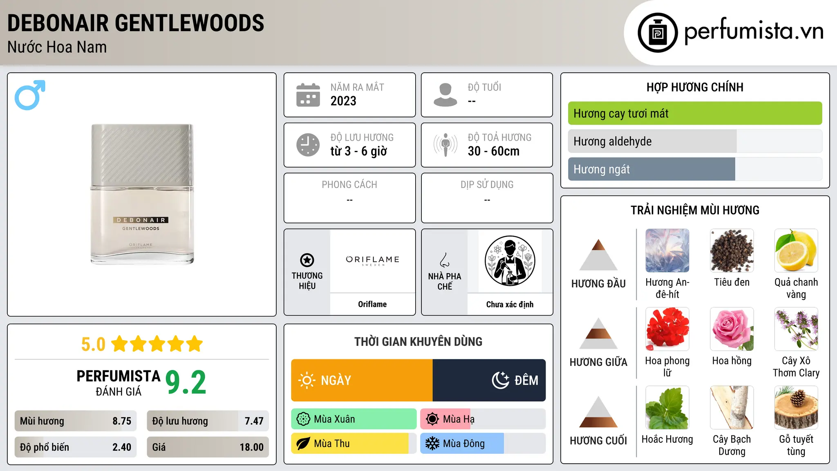Click the star badge icon above Thương hiệu
Screen dimensions: 837x471
coord(307,260)
